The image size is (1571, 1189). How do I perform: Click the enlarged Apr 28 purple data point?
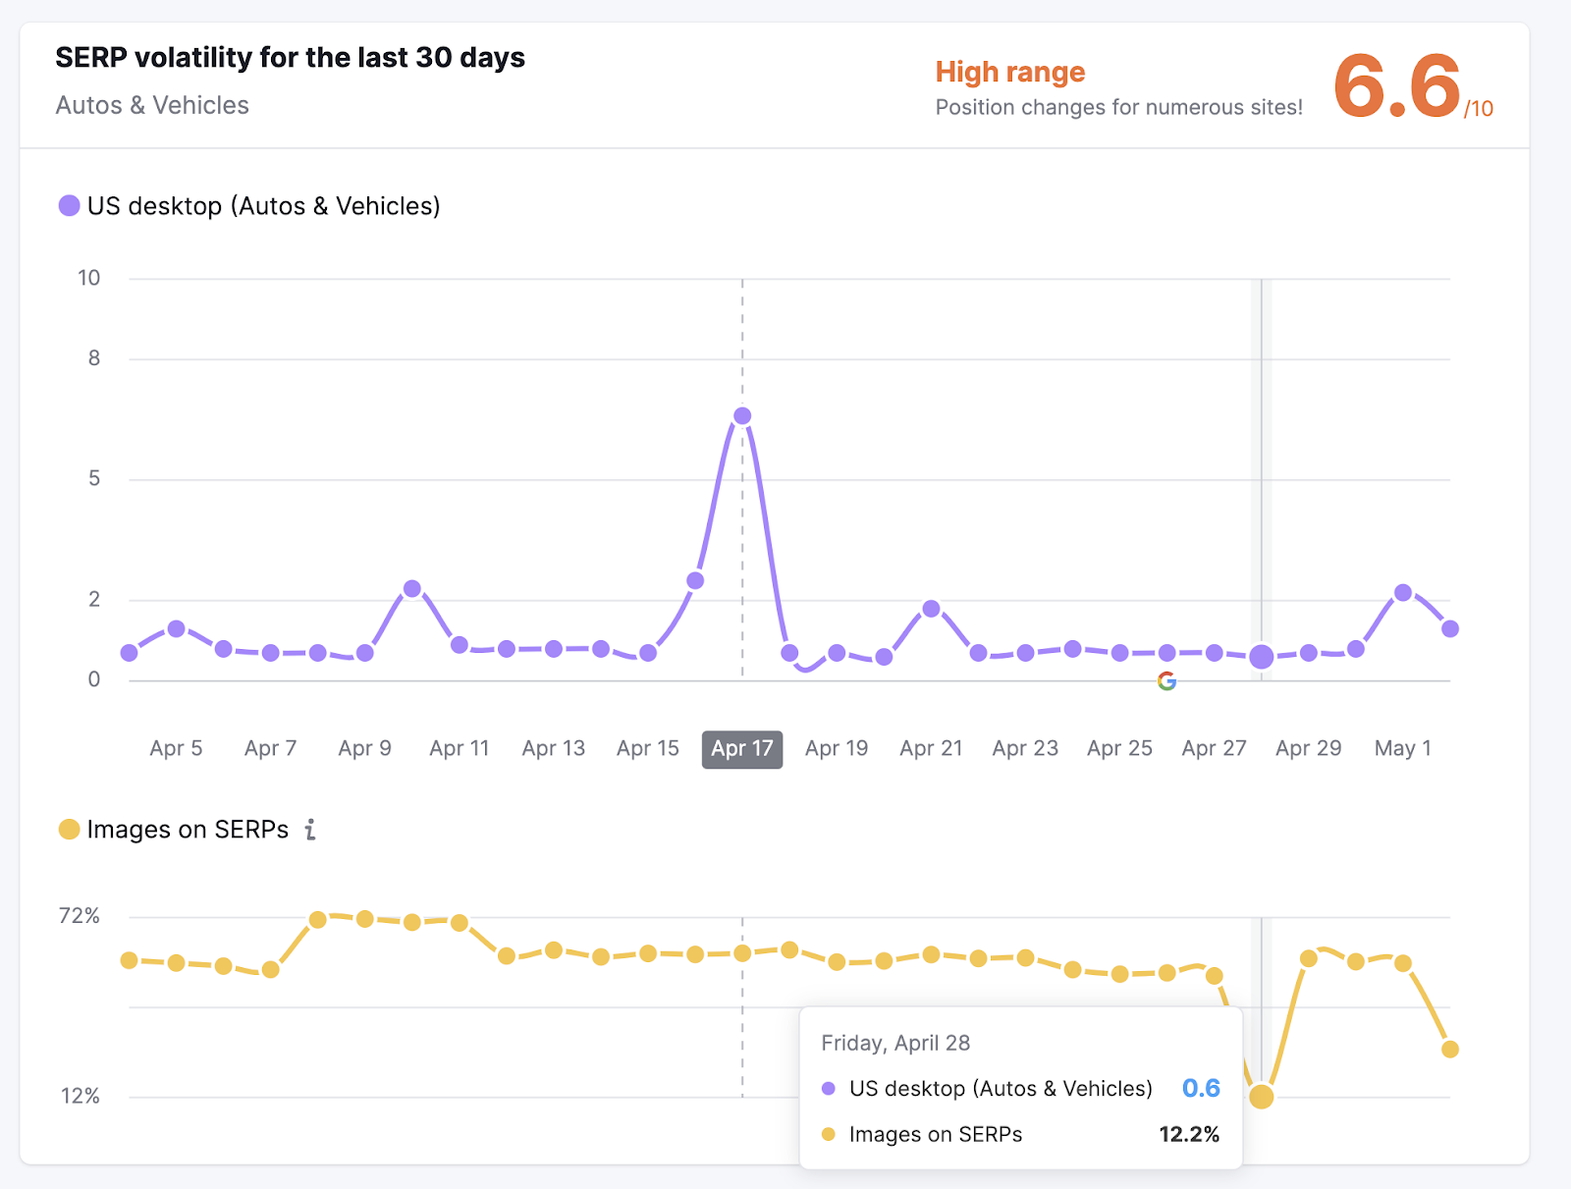coord(1262,657)
